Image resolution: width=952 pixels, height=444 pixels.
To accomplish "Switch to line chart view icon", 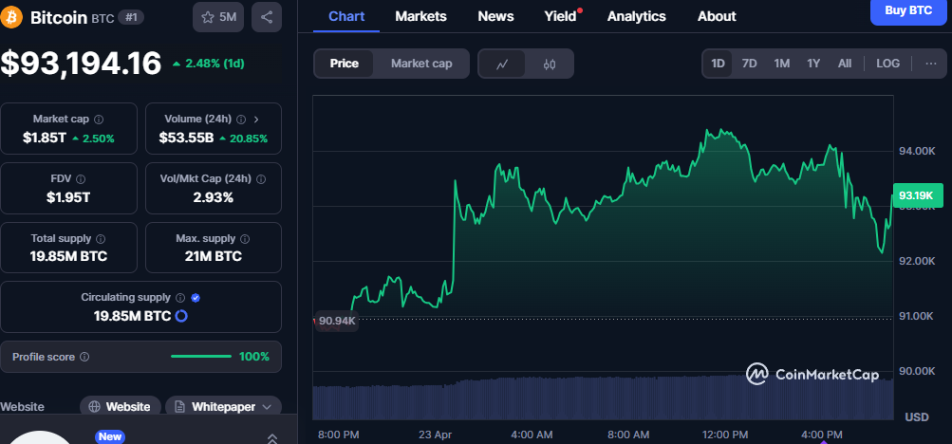I will pos(502,64).
